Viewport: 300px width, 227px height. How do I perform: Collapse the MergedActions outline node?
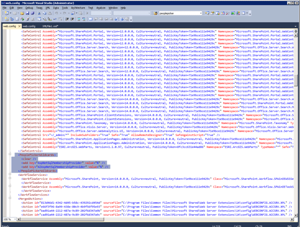coord(10,198)
